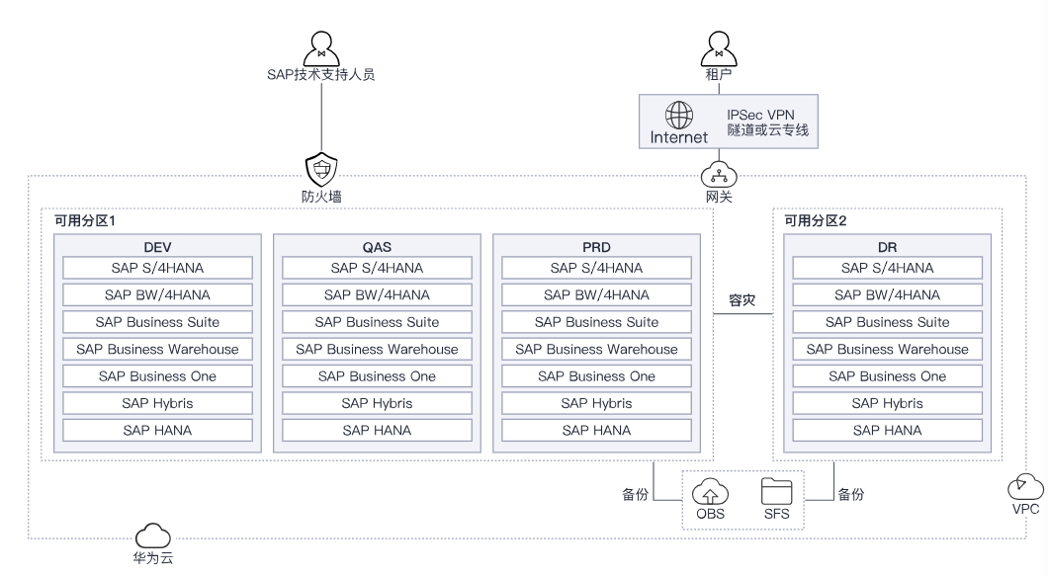
Task: Click the PRD environment heading
Action: [596, 247]
